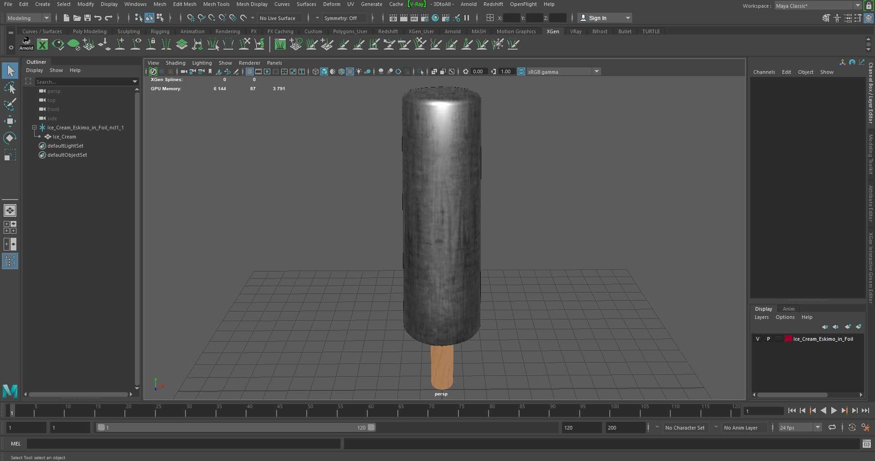Open the Modeling menu set dropdown
875x461 pixels.
[28, 18]
